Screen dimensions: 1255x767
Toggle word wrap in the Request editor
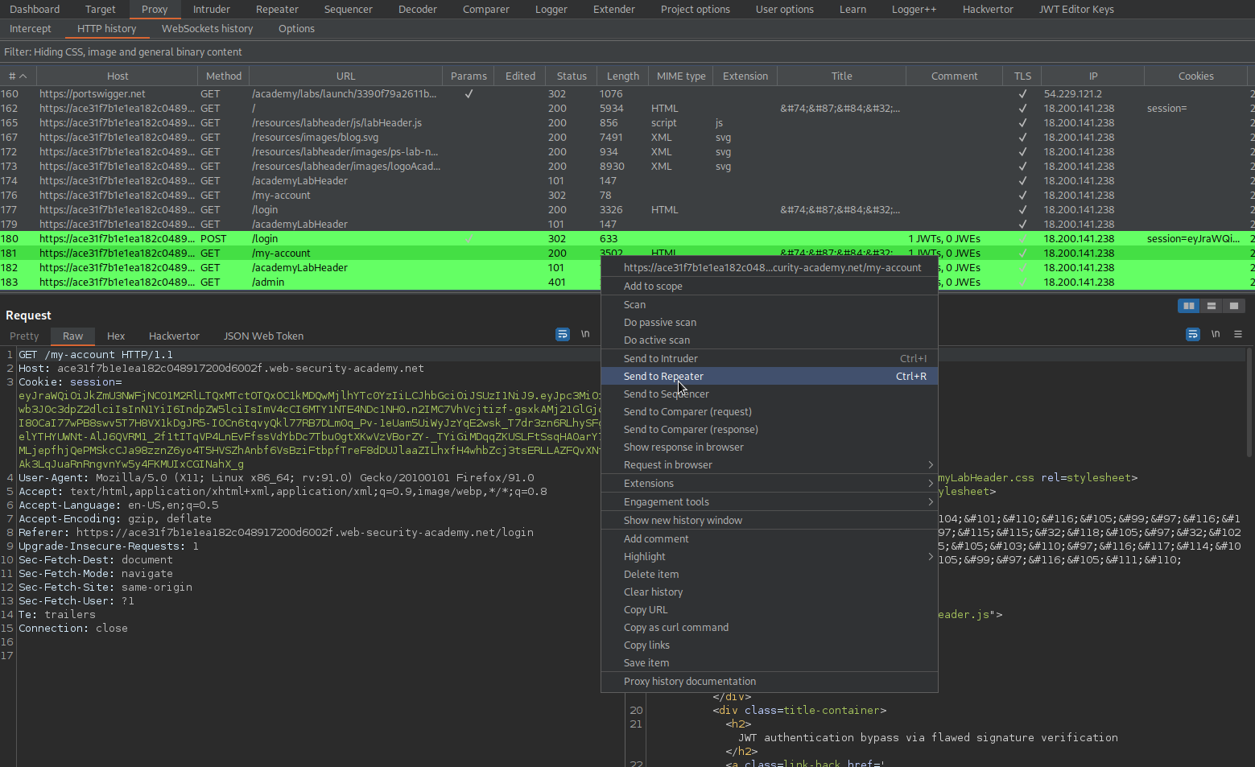point(563,334)
